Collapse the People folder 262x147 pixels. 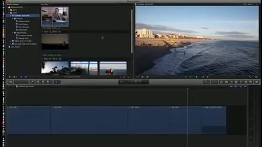(x=13, y=19)
